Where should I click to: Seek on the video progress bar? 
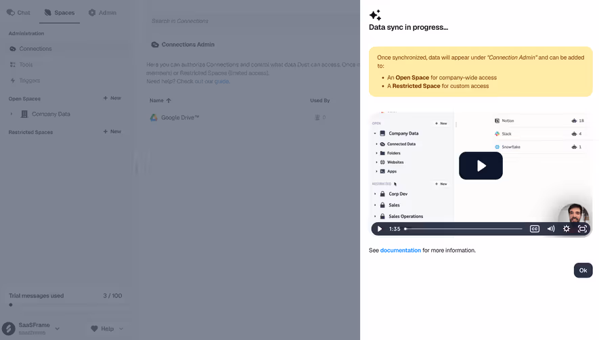tap(464, 229)
